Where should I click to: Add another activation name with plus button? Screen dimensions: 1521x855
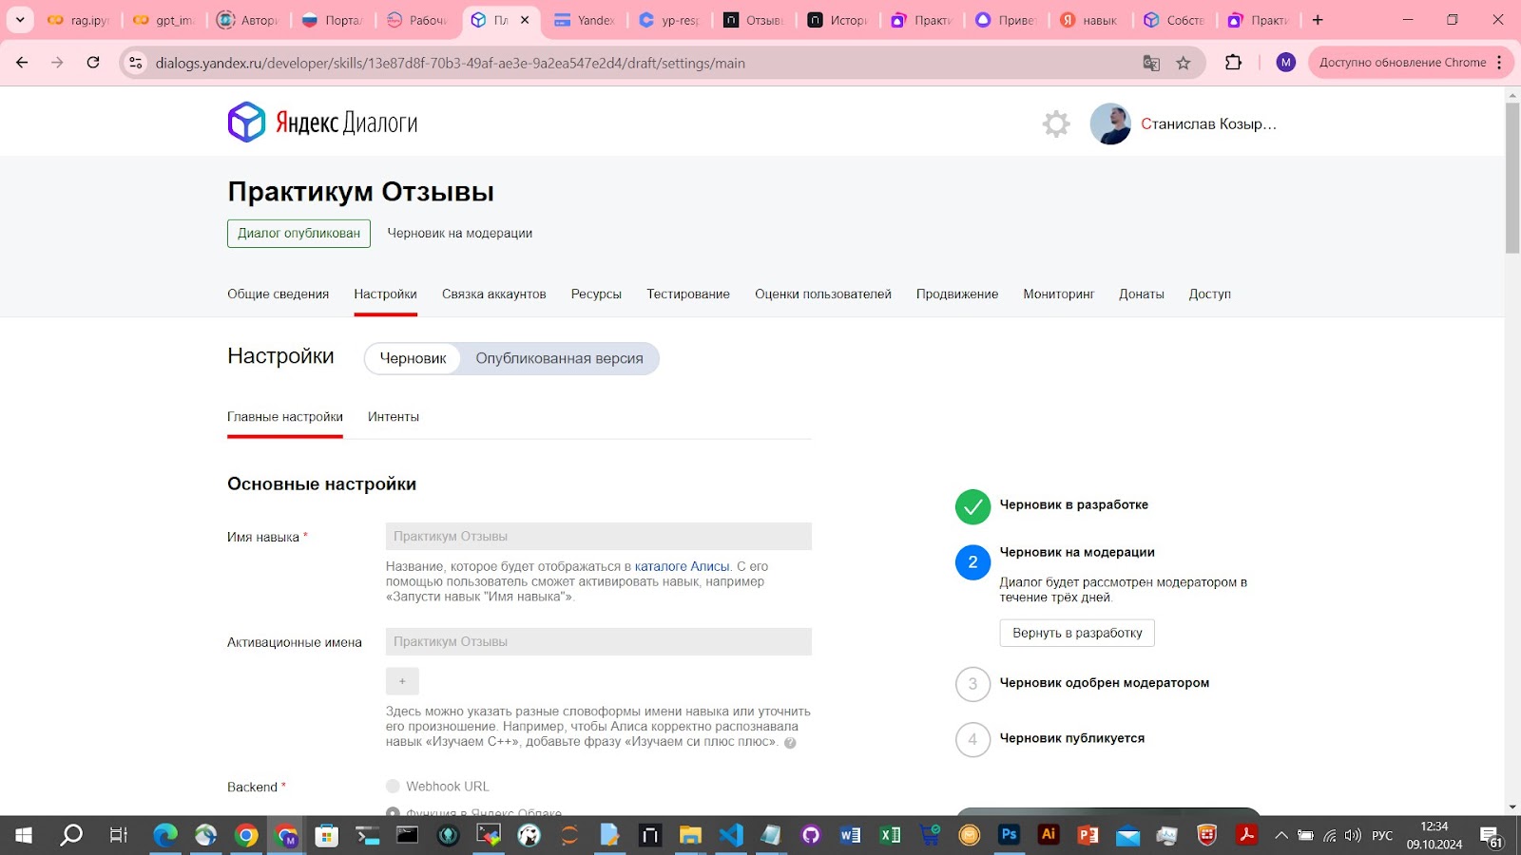[x=402, y=681]
